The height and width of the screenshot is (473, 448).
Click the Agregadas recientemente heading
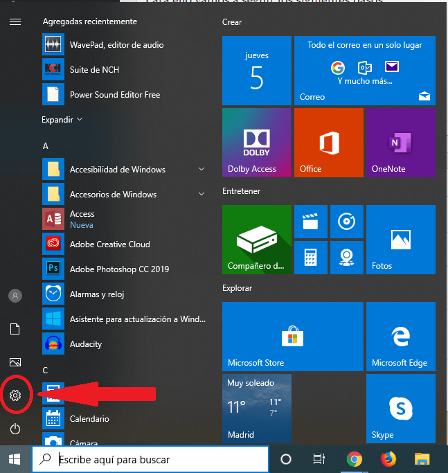point(90,21)
